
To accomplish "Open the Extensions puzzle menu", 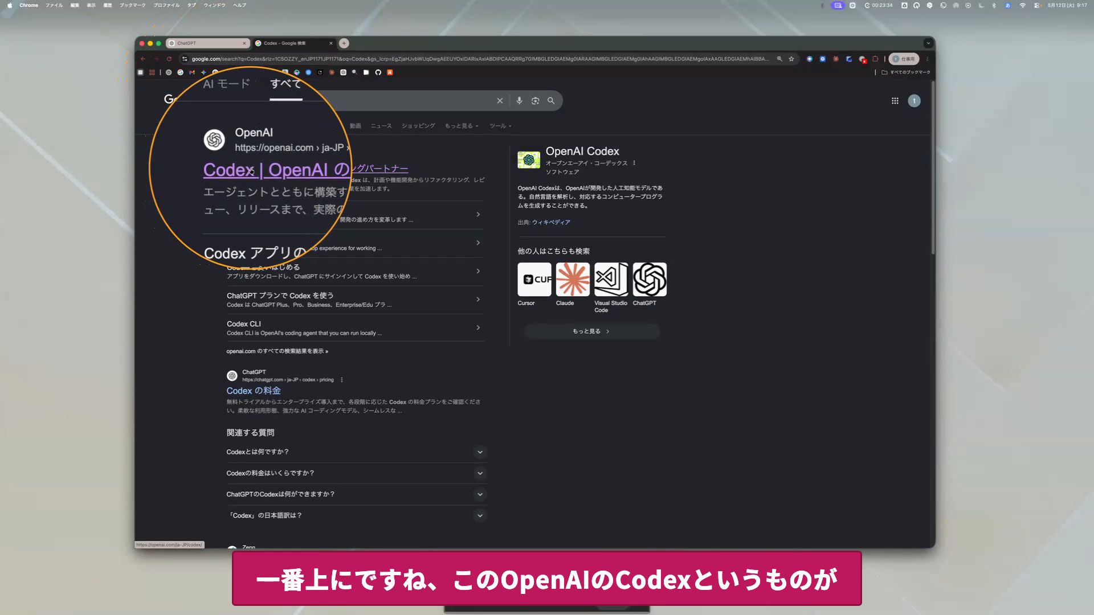I will pyautogui.click(x=876, y=59).
